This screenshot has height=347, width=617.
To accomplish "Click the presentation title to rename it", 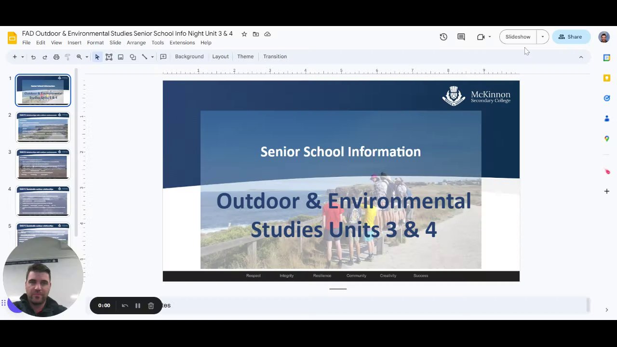I will pos(127,34).
